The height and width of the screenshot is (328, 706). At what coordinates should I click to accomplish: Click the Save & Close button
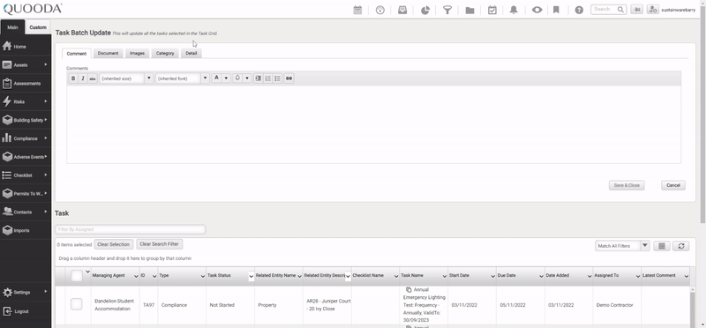(x=627, y=185)
